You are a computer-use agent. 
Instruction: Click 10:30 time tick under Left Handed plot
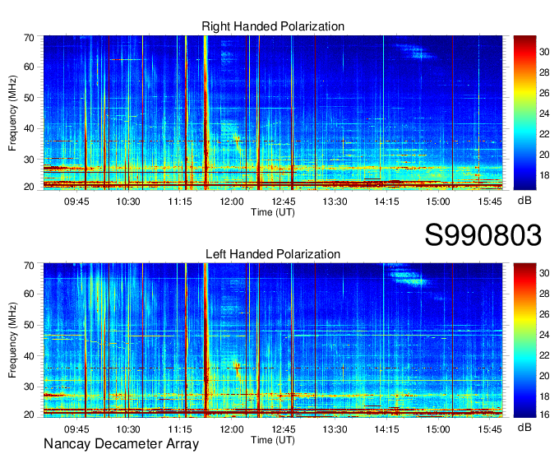point(128,429)
